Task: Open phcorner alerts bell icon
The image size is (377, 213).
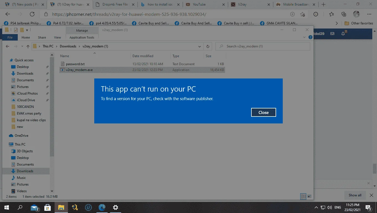Action: click(343, 34)
